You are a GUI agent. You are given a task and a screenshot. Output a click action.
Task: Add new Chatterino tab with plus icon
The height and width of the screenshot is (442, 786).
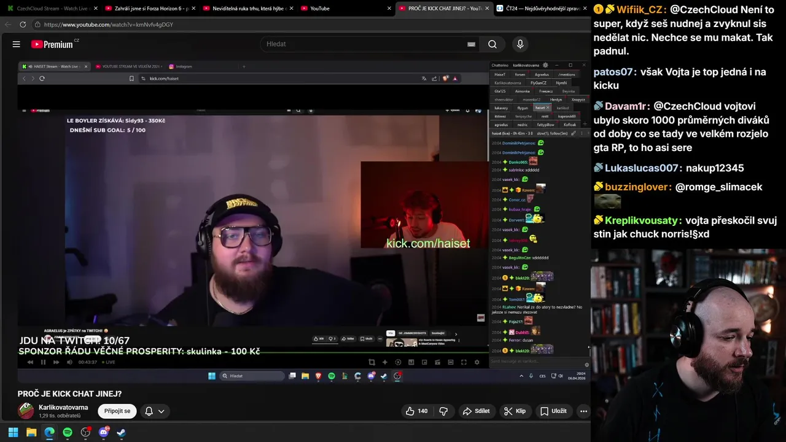coord(585,125)
